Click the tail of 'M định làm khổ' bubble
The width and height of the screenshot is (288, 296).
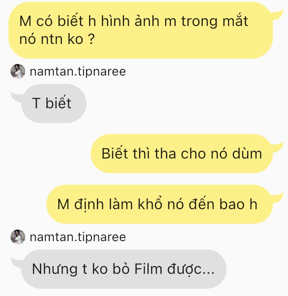pos(277,198)
